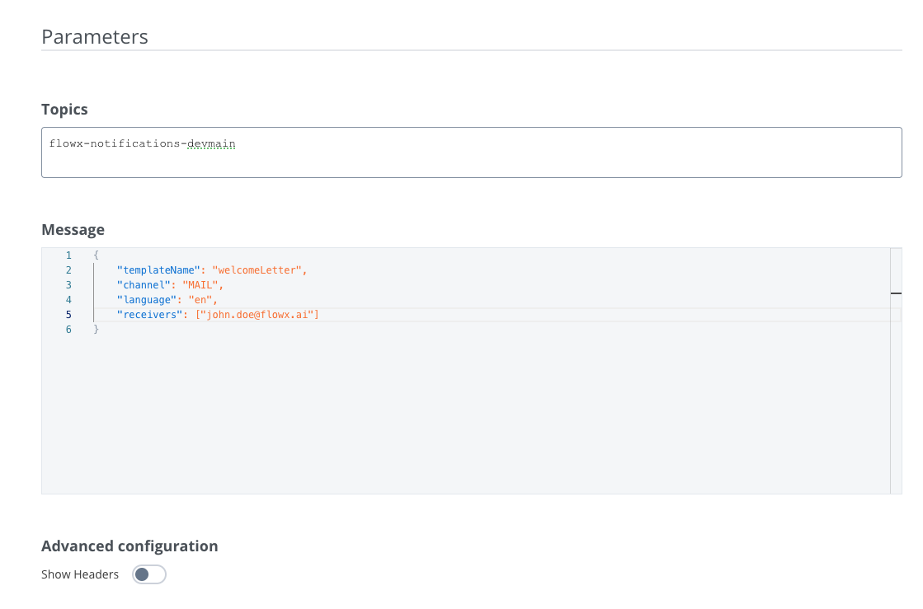
Task: Click the flowx-notifications-devmain topic text
Action: 143,143
